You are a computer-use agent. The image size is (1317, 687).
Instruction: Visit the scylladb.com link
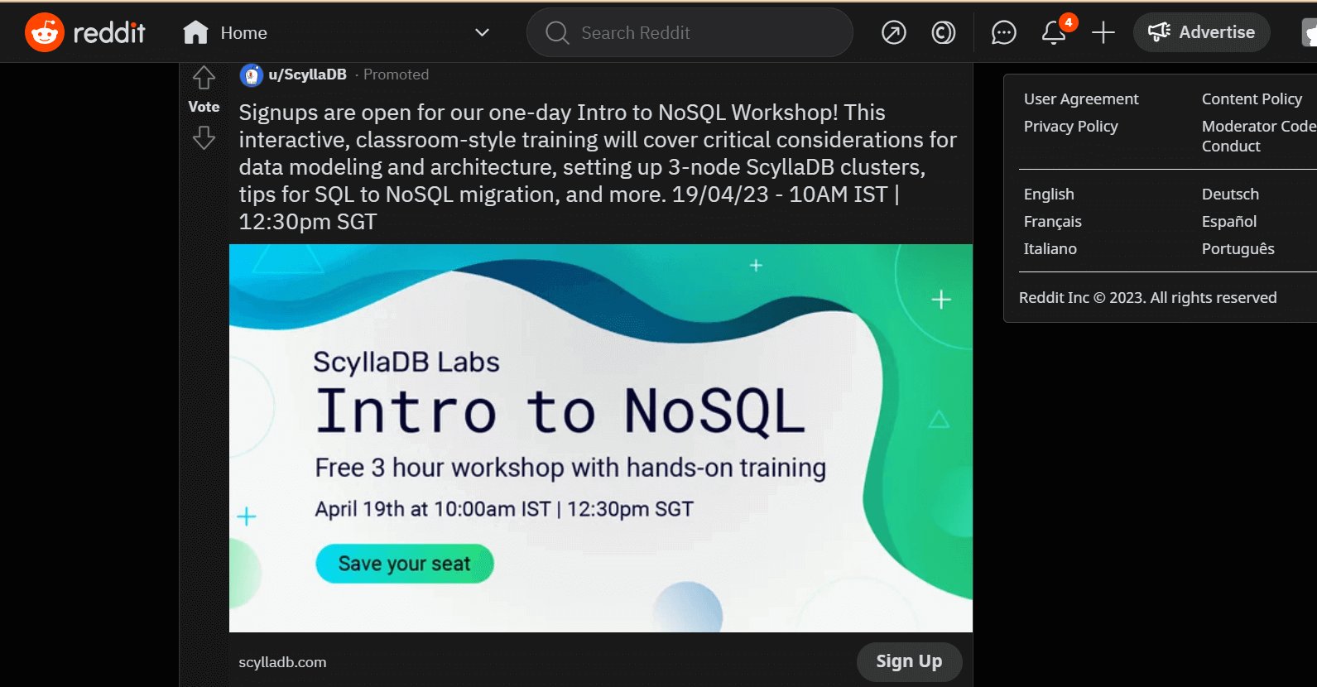[282, 661]
